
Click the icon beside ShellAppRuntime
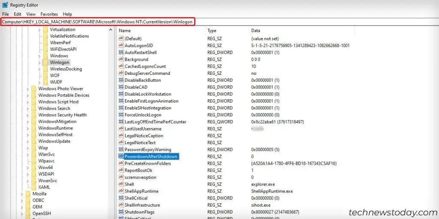pos(121,191)
